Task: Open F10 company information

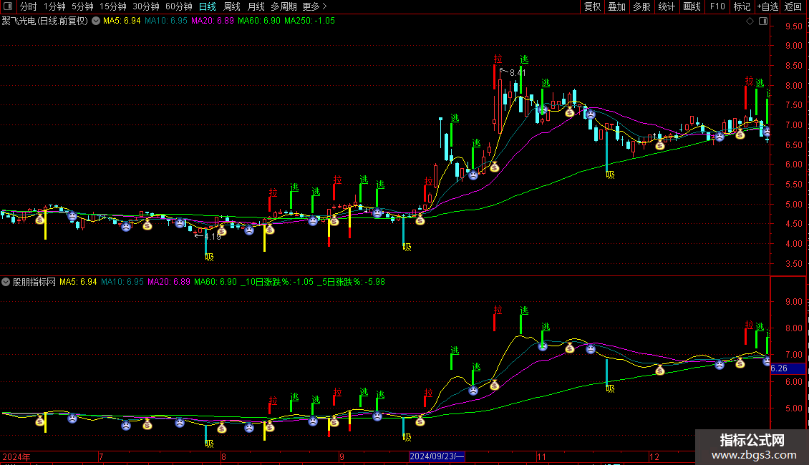Action: coord(717,6)
